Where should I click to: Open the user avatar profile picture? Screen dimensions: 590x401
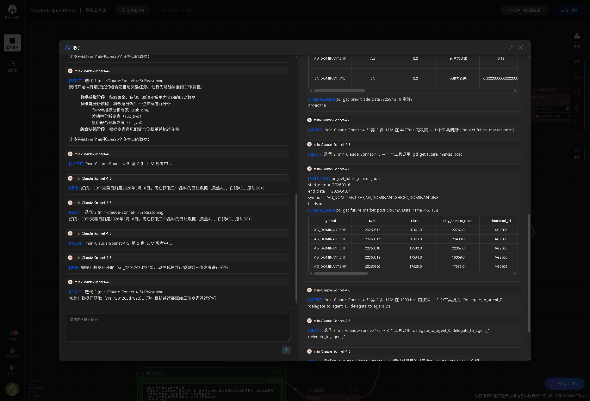[x=12, y=389]
